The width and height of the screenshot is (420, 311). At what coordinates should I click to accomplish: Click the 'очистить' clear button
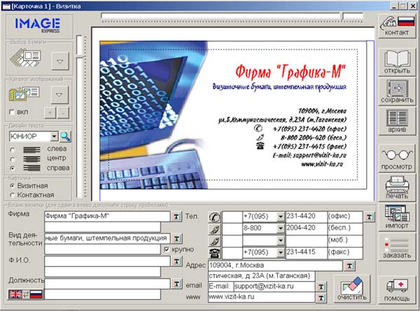coord(351,288)
